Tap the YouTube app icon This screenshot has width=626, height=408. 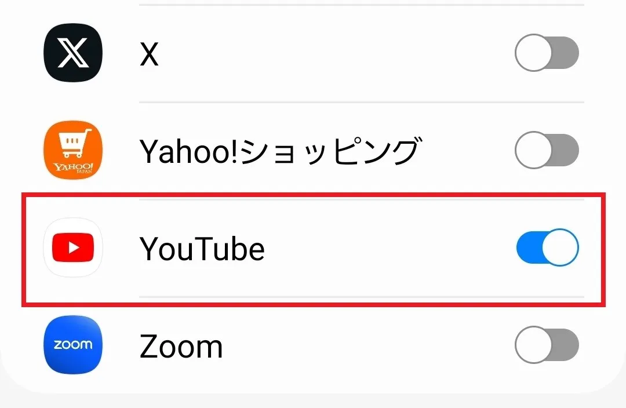pyautogui.click(x=73, y=247)
